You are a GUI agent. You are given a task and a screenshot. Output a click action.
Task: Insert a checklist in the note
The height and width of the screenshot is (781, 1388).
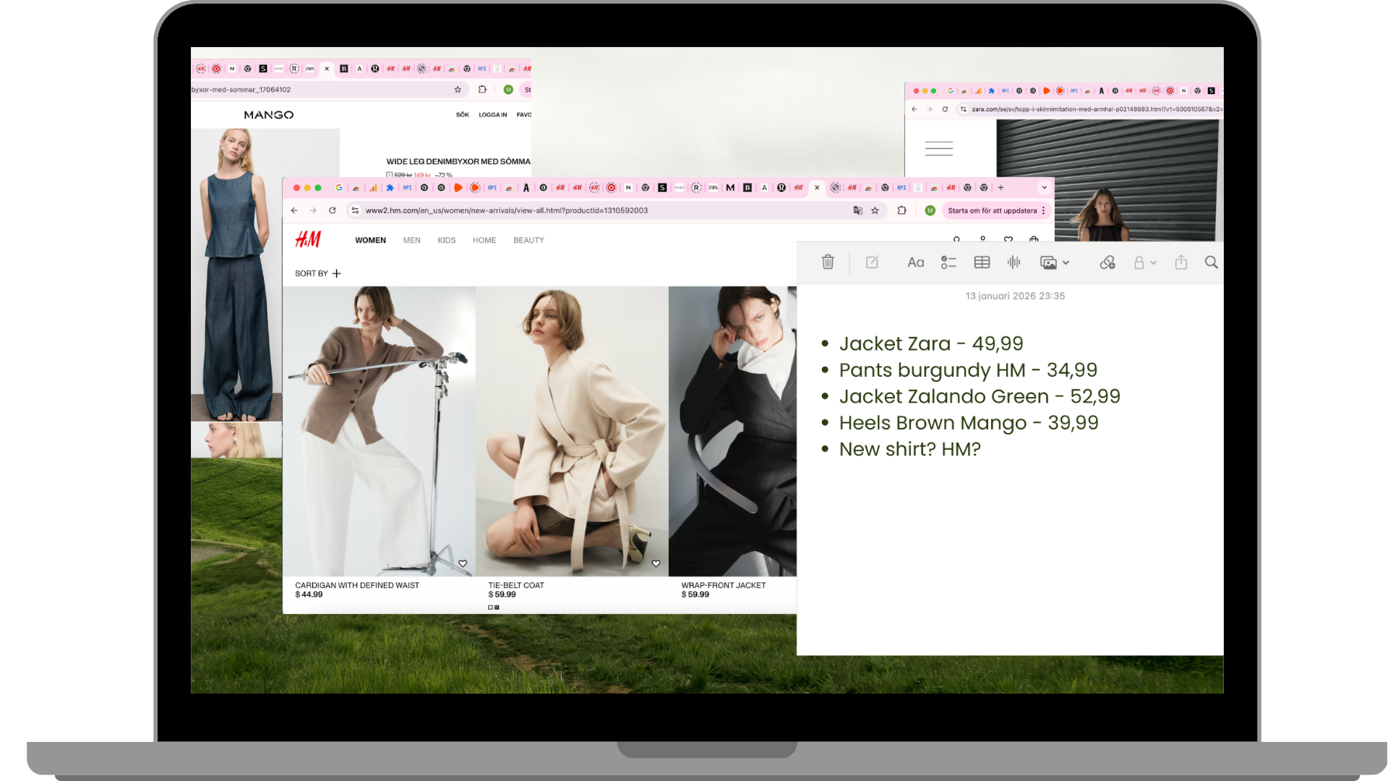[x=948, y=263]
